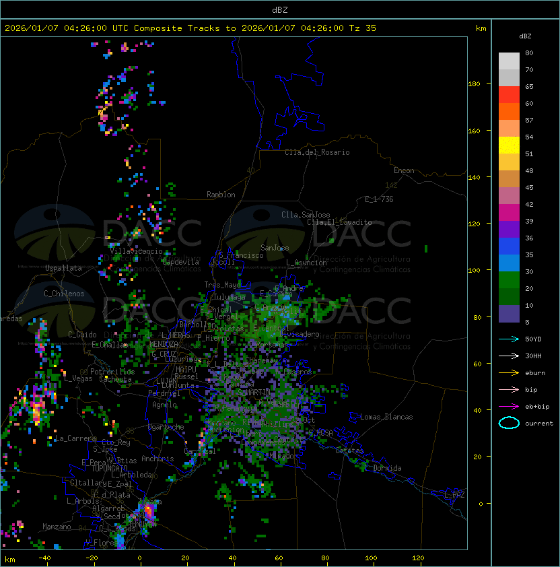The width and height of the screenshot is (560, 567).
Task: Click the 'current' legend label
Action: [x=539, y=423]
